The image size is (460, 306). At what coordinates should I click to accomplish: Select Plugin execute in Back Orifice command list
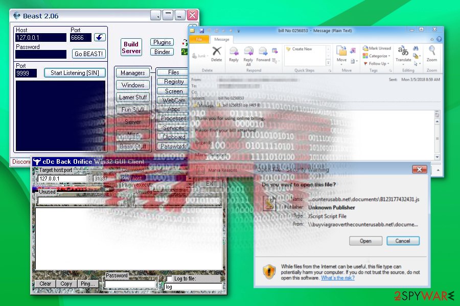[x=153, y=185]
